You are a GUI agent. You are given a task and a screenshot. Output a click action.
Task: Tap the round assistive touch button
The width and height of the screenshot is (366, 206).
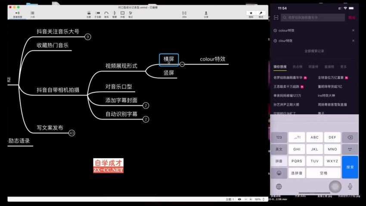[335, 186]
